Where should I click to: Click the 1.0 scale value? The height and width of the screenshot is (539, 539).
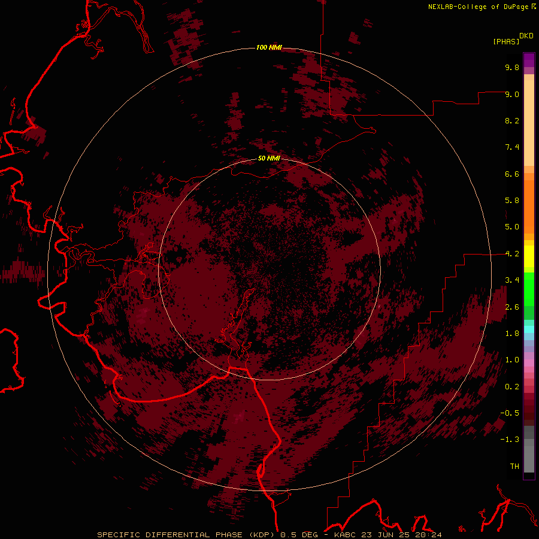[x=512, y=360]
